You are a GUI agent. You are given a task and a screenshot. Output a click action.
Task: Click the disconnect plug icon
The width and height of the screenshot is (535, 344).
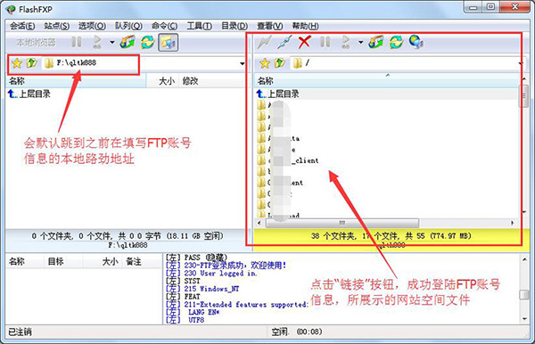click(284, 42)
